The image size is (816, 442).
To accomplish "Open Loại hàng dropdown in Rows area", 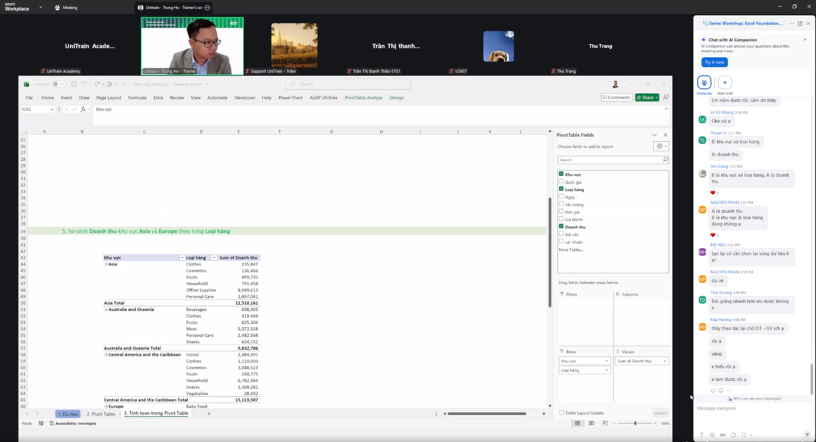I will point(607,370).
